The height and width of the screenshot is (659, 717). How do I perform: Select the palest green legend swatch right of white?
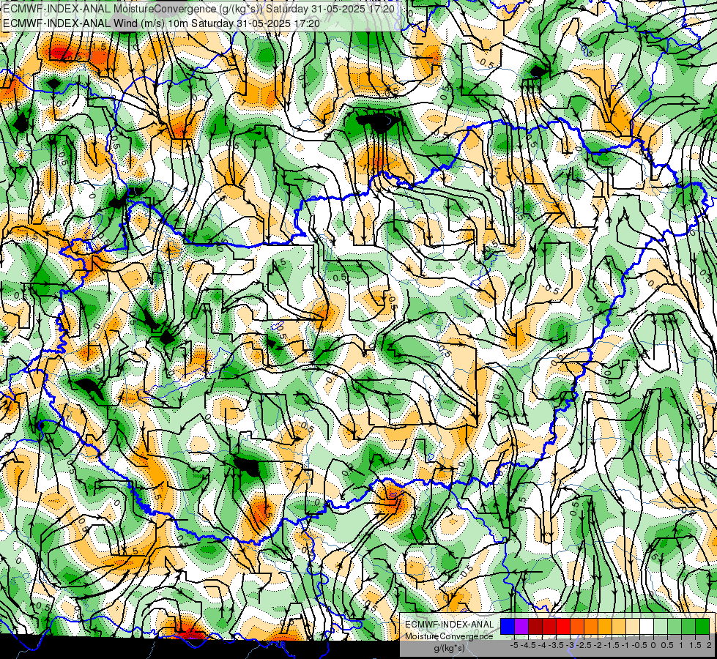point(661,626)
